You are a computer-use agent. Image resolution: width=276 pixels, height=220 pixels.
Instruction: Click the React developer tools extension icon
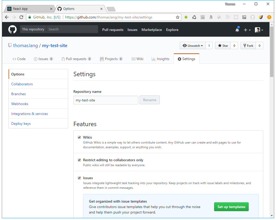[236, 17]
